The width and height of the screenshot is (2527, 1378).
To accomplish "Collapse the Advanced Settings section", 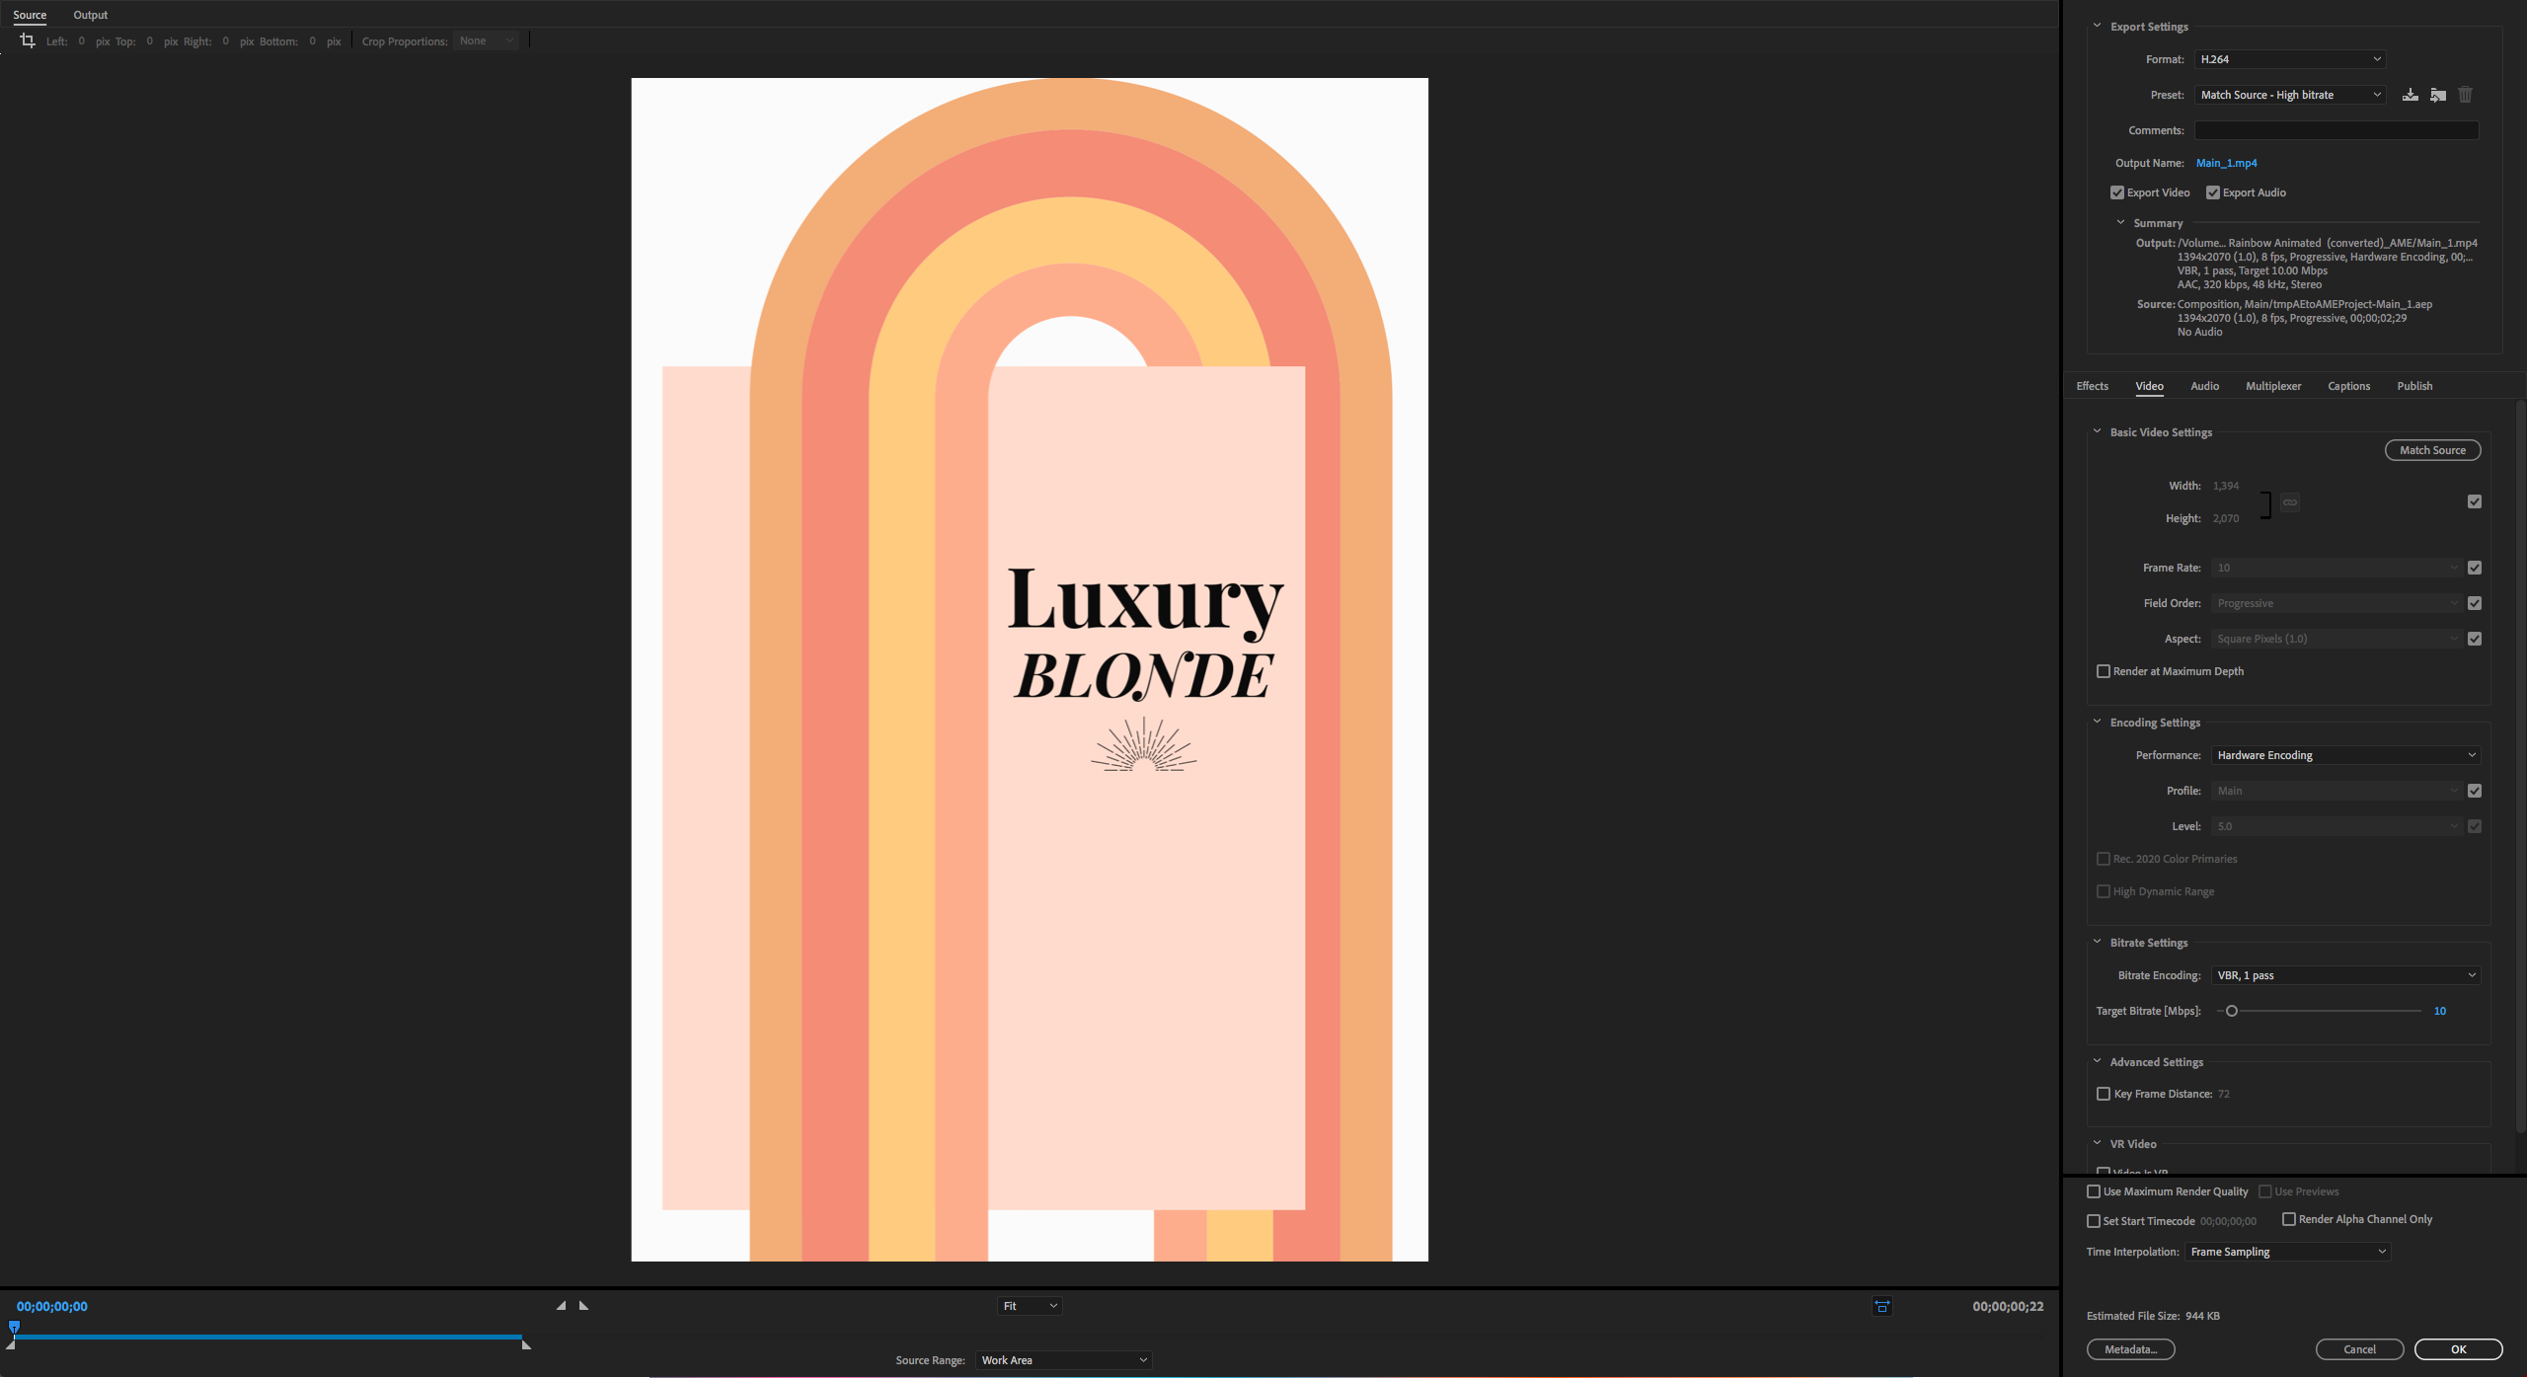I will (x=2098, y=1061).
